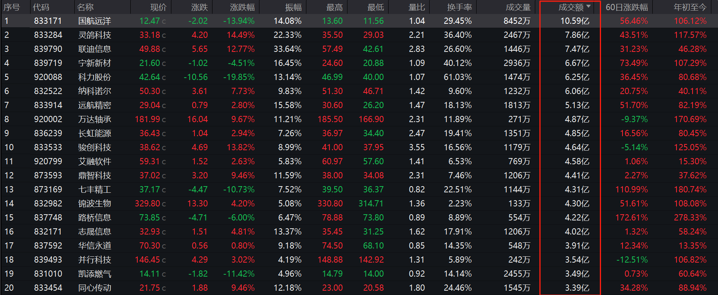Sort by 年初至今 column header
The image size is (718, 295).
pos(690,7)
